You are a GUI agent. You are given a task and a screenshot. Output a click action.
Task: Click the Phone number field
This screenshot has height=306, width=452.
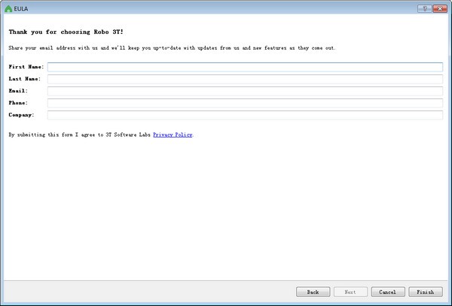pos(245,103)
